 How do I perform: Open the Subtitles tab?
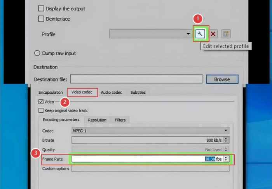point(138,93)
